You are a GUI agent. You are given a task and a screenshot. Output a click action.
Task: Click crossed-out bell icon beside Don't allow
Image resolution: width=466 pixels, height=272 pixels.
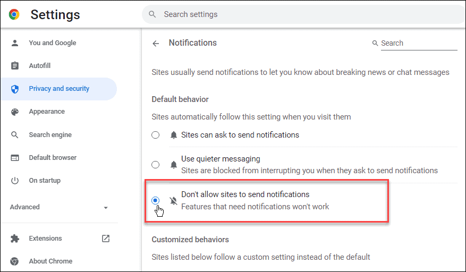[174, 201]
